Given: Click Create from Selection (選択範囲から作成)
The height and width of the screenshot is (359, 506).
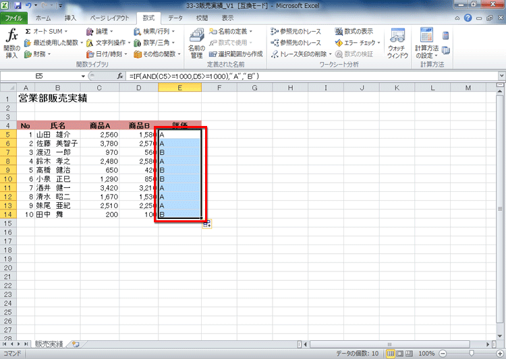Looking at the screenshot, I should [236, 54].
